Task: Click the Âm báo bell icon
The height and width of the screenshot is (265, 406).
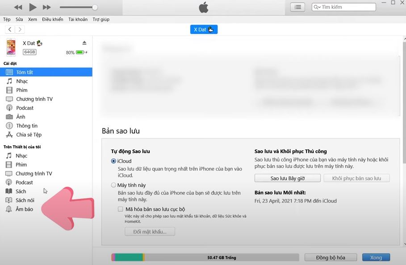Action: (x=9, y=209)
